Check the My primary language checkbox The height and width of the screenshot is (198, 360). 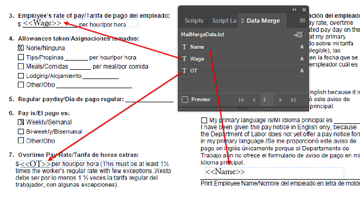(x=204, y=120)
